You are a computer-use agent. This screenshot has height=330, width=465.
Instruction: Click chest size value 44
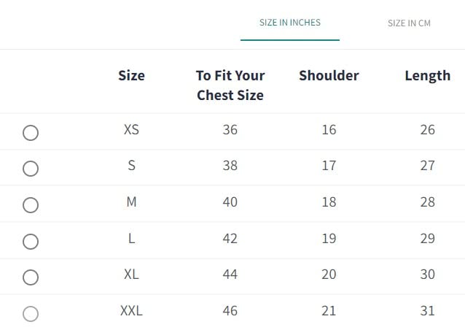[230, 275]
